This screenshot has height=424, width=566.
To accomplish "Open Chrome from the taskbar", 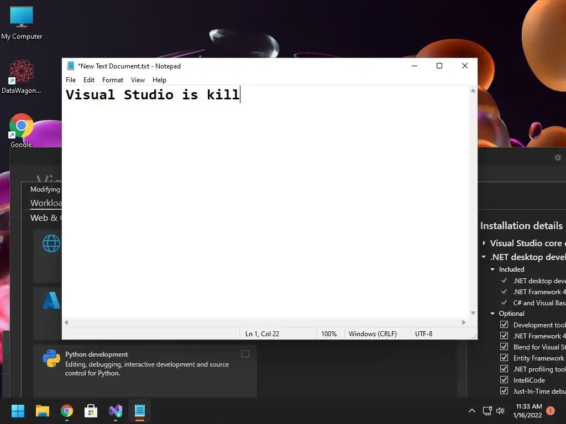I will (x=66, y=411).
